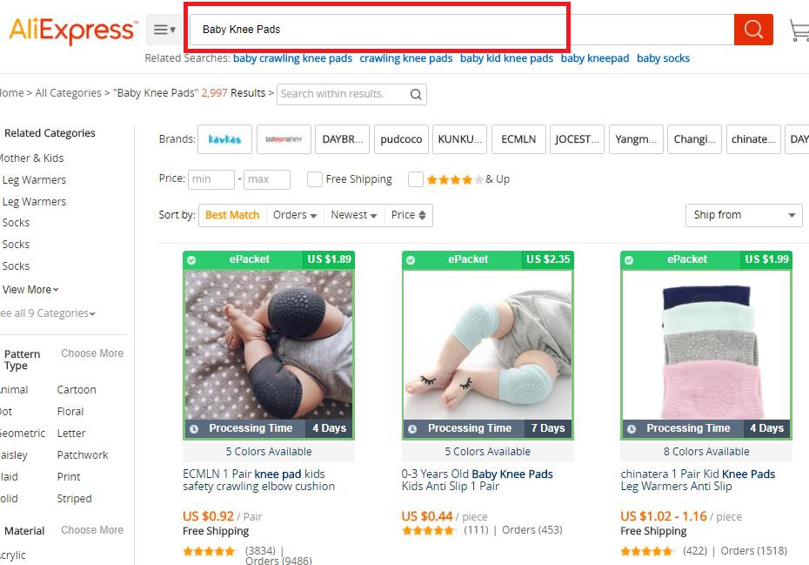
Task: Open chinatera 1 Pair Kid Knee Pads title
Action: coord(698,481)
